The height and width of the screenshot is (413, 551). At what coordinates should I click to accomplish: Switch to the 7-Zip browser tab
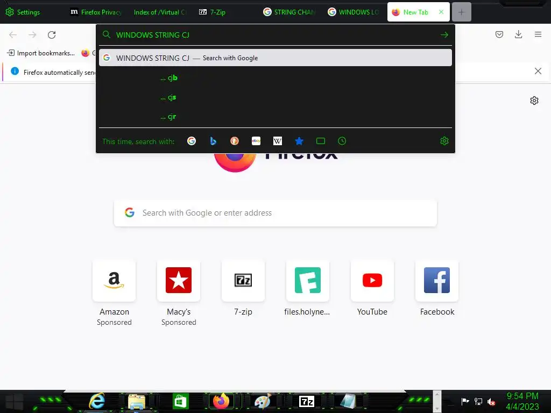pos(212,12)
